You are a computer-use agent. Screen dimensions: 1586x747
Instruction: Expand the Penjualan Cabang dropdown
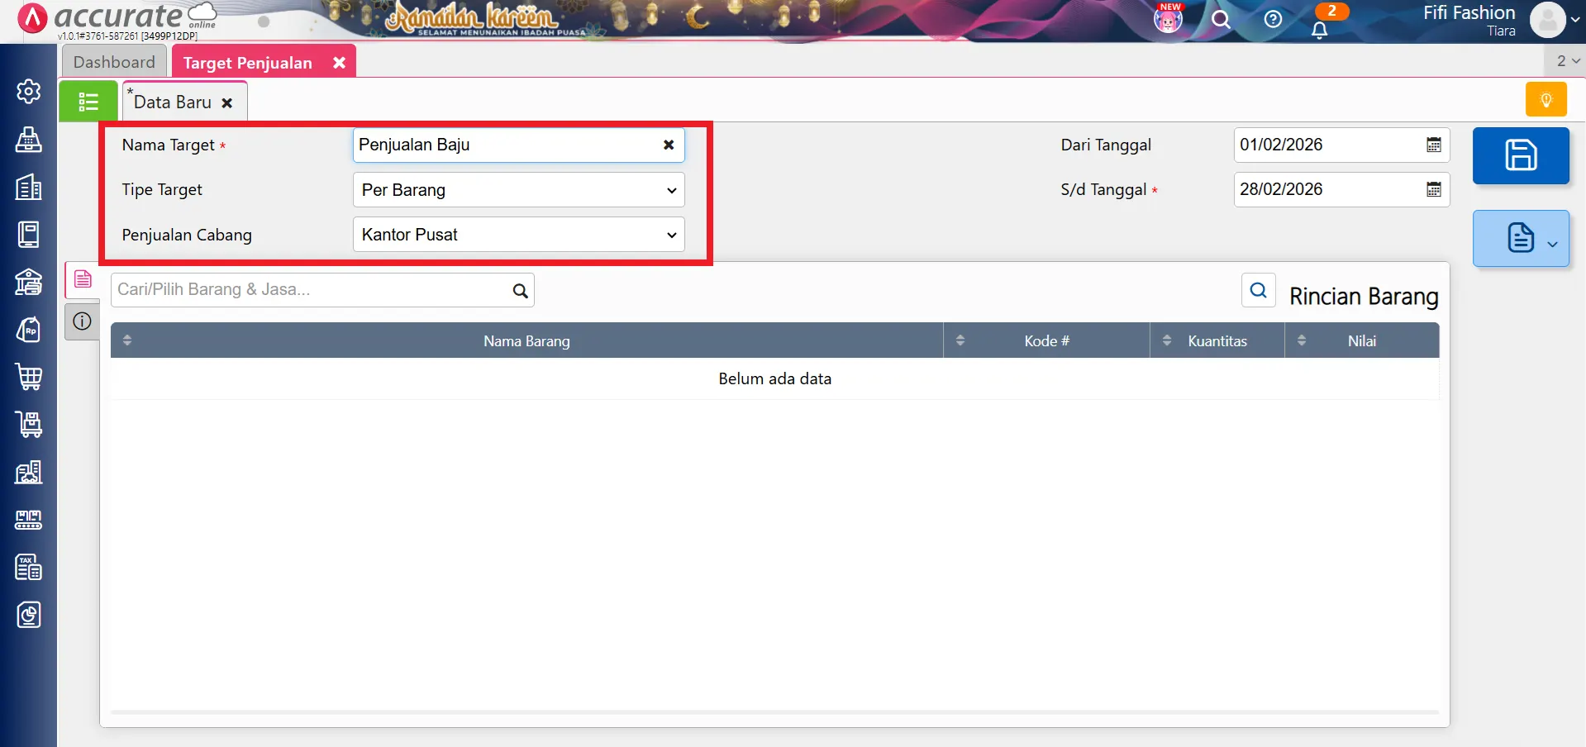coord(518,235)
